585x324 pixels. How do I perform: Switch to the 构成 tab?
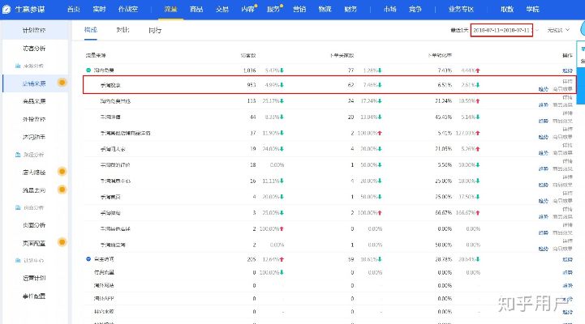[x=91, y=30]
